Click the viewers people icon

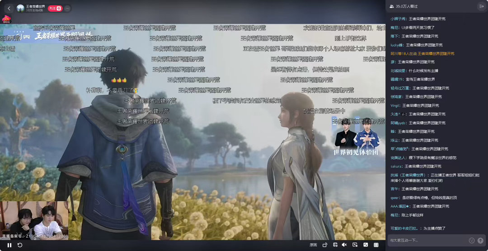[x=391, y=6]
